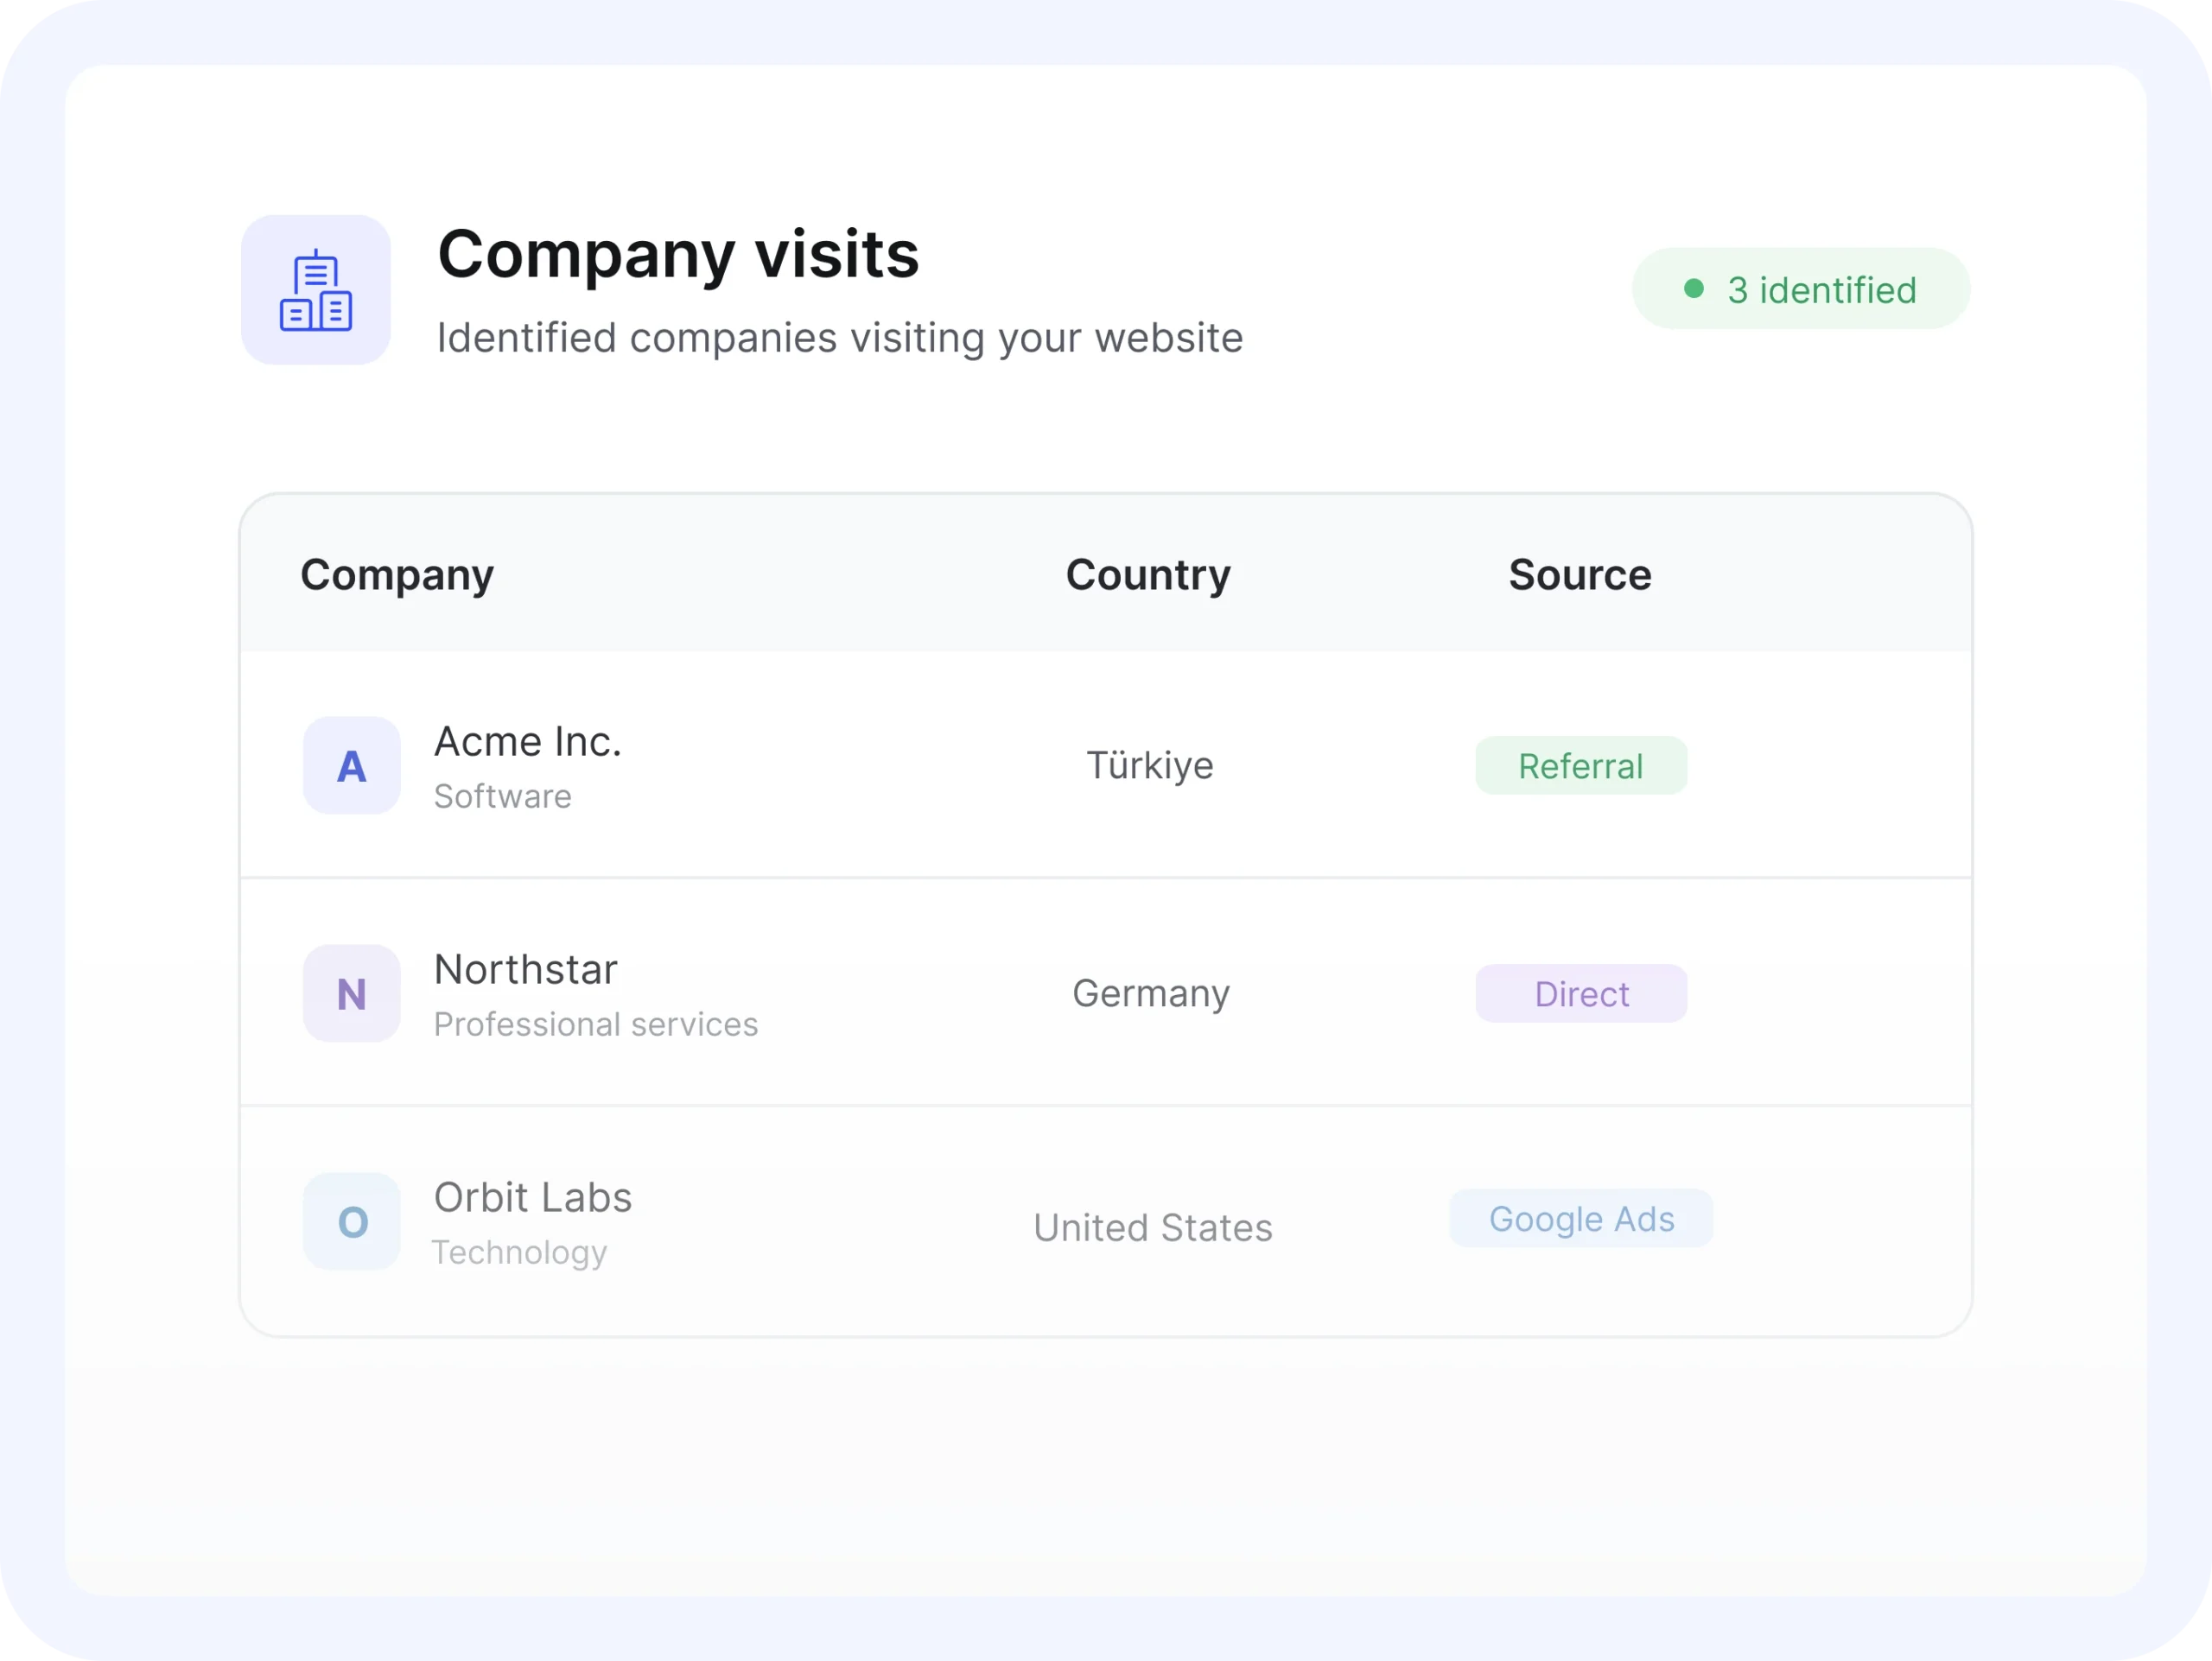Image resolution: width=2212 pixels, height=1661 pixels.
Task: Click the Technology industry label
Action: pyautogui.click(x=519, y=1253)
